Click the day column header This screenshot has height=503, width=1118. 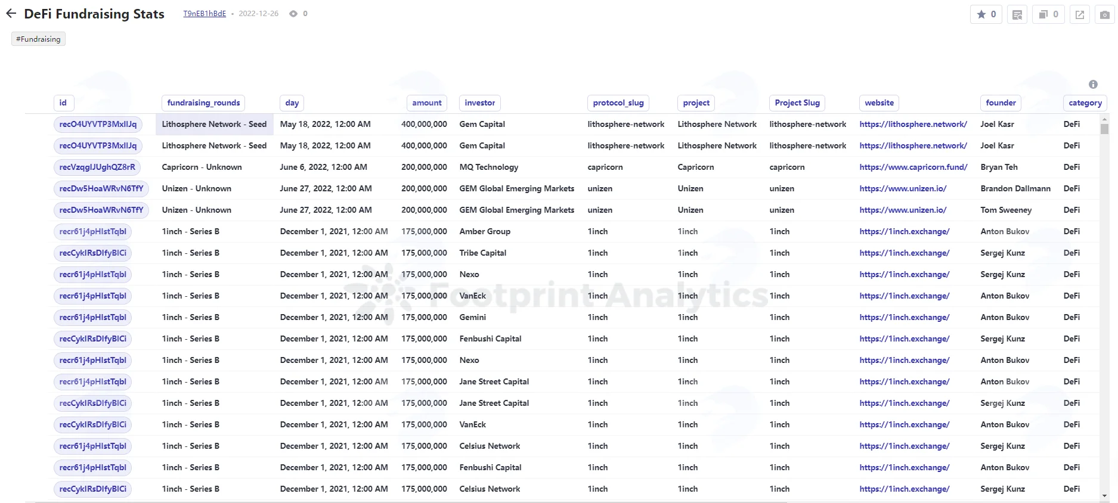tap(292, 103)
